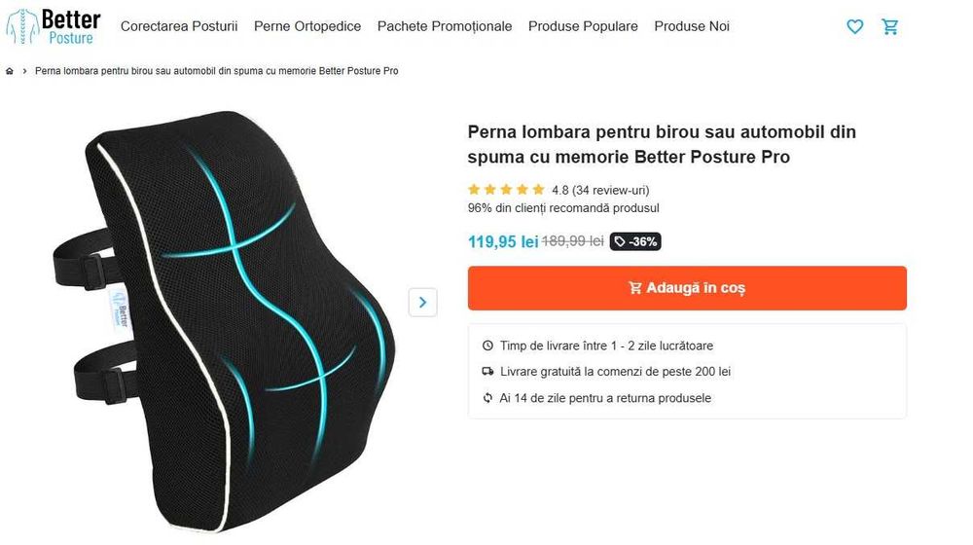Click the breadcrumb separator chevron
973x545 pixels.
(24, 71)
